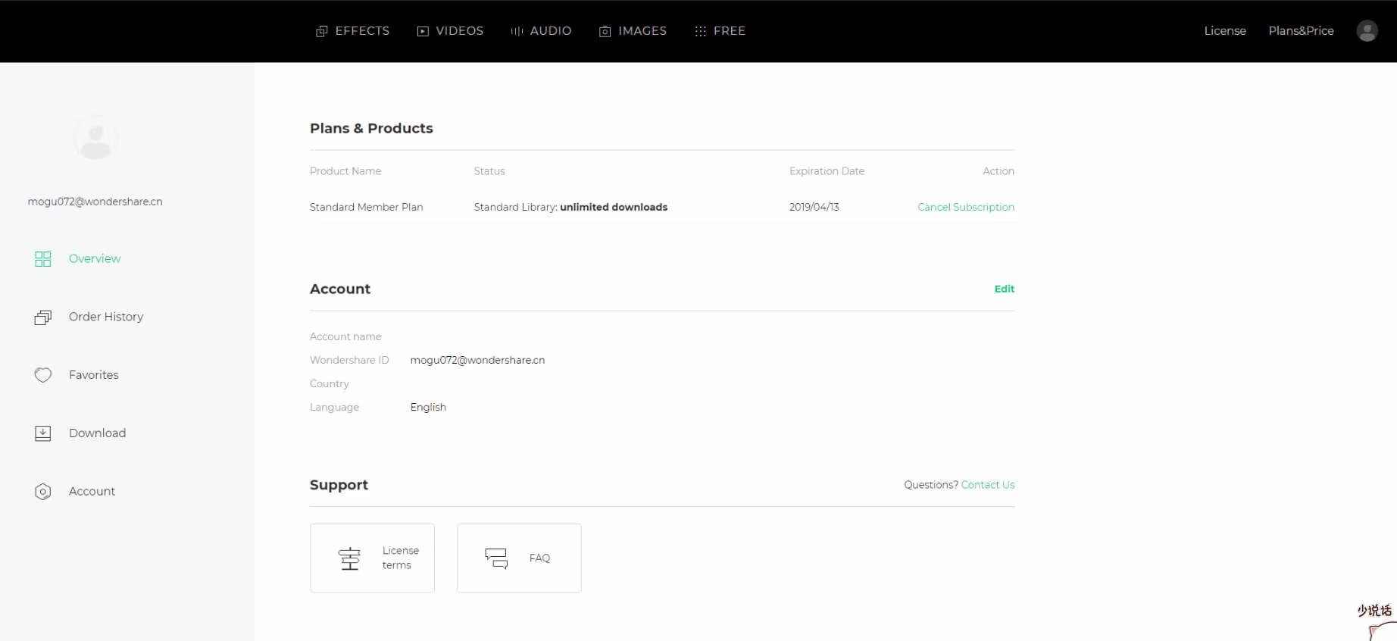This screenshot has height=641, width=1397.
Task: Click the Order History stacked-pages icon
Action: (x=43, y=317)
